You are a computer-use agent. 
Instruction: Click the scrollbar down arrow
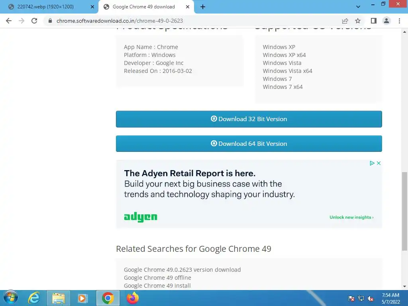click(404, 286)
